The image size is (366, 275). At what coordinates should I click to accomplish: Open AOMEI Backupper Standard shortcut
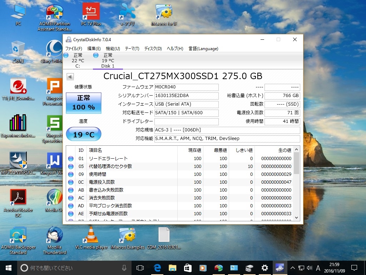(x=18, y=240)
